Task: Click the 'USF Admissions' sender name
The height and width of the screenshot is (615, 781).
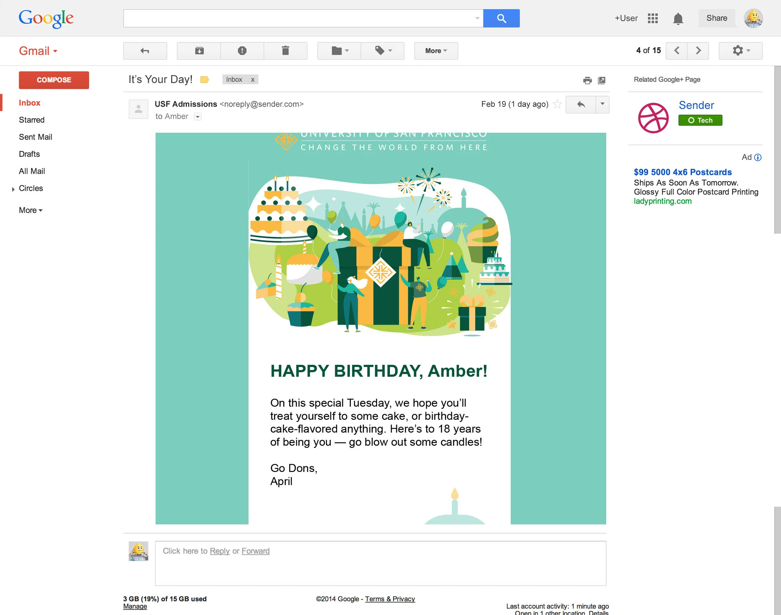Action: [186, 104]
